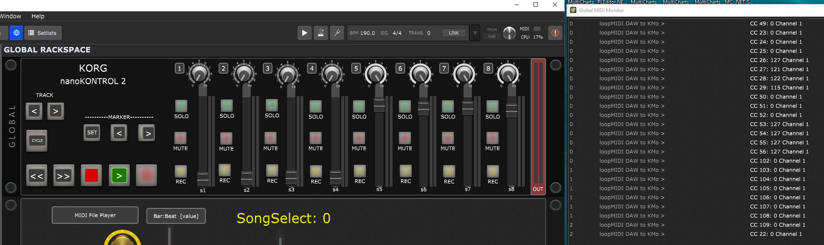
Task: Toggle REC arm on channel 3
Action: 272,171
